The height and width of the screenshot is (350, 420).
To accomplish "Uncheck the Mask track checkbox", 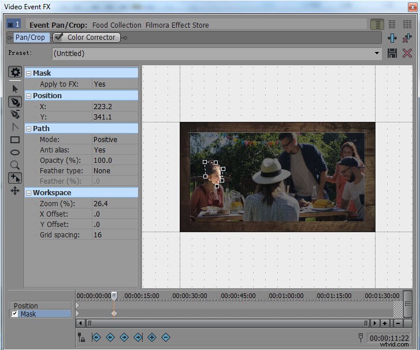I will 15,314.
